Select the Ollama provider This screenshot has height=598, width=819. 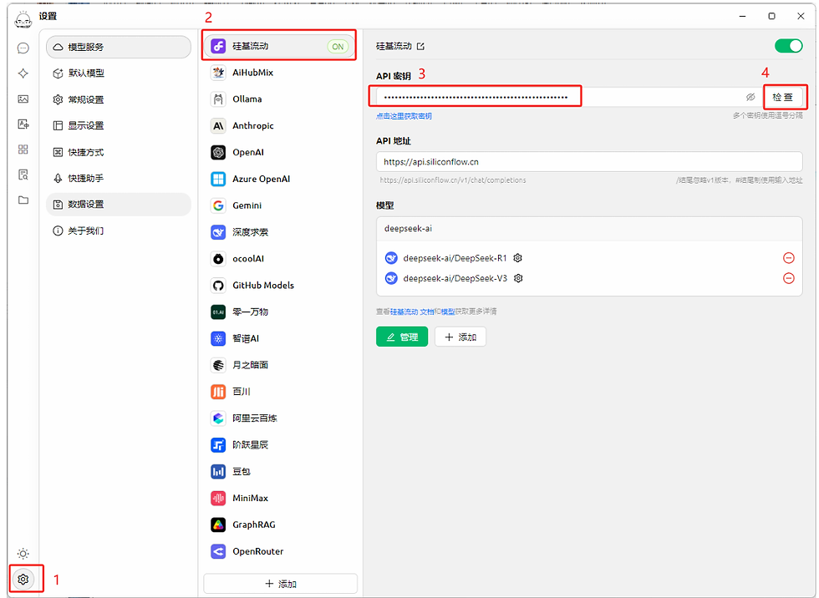pos(280,99)
